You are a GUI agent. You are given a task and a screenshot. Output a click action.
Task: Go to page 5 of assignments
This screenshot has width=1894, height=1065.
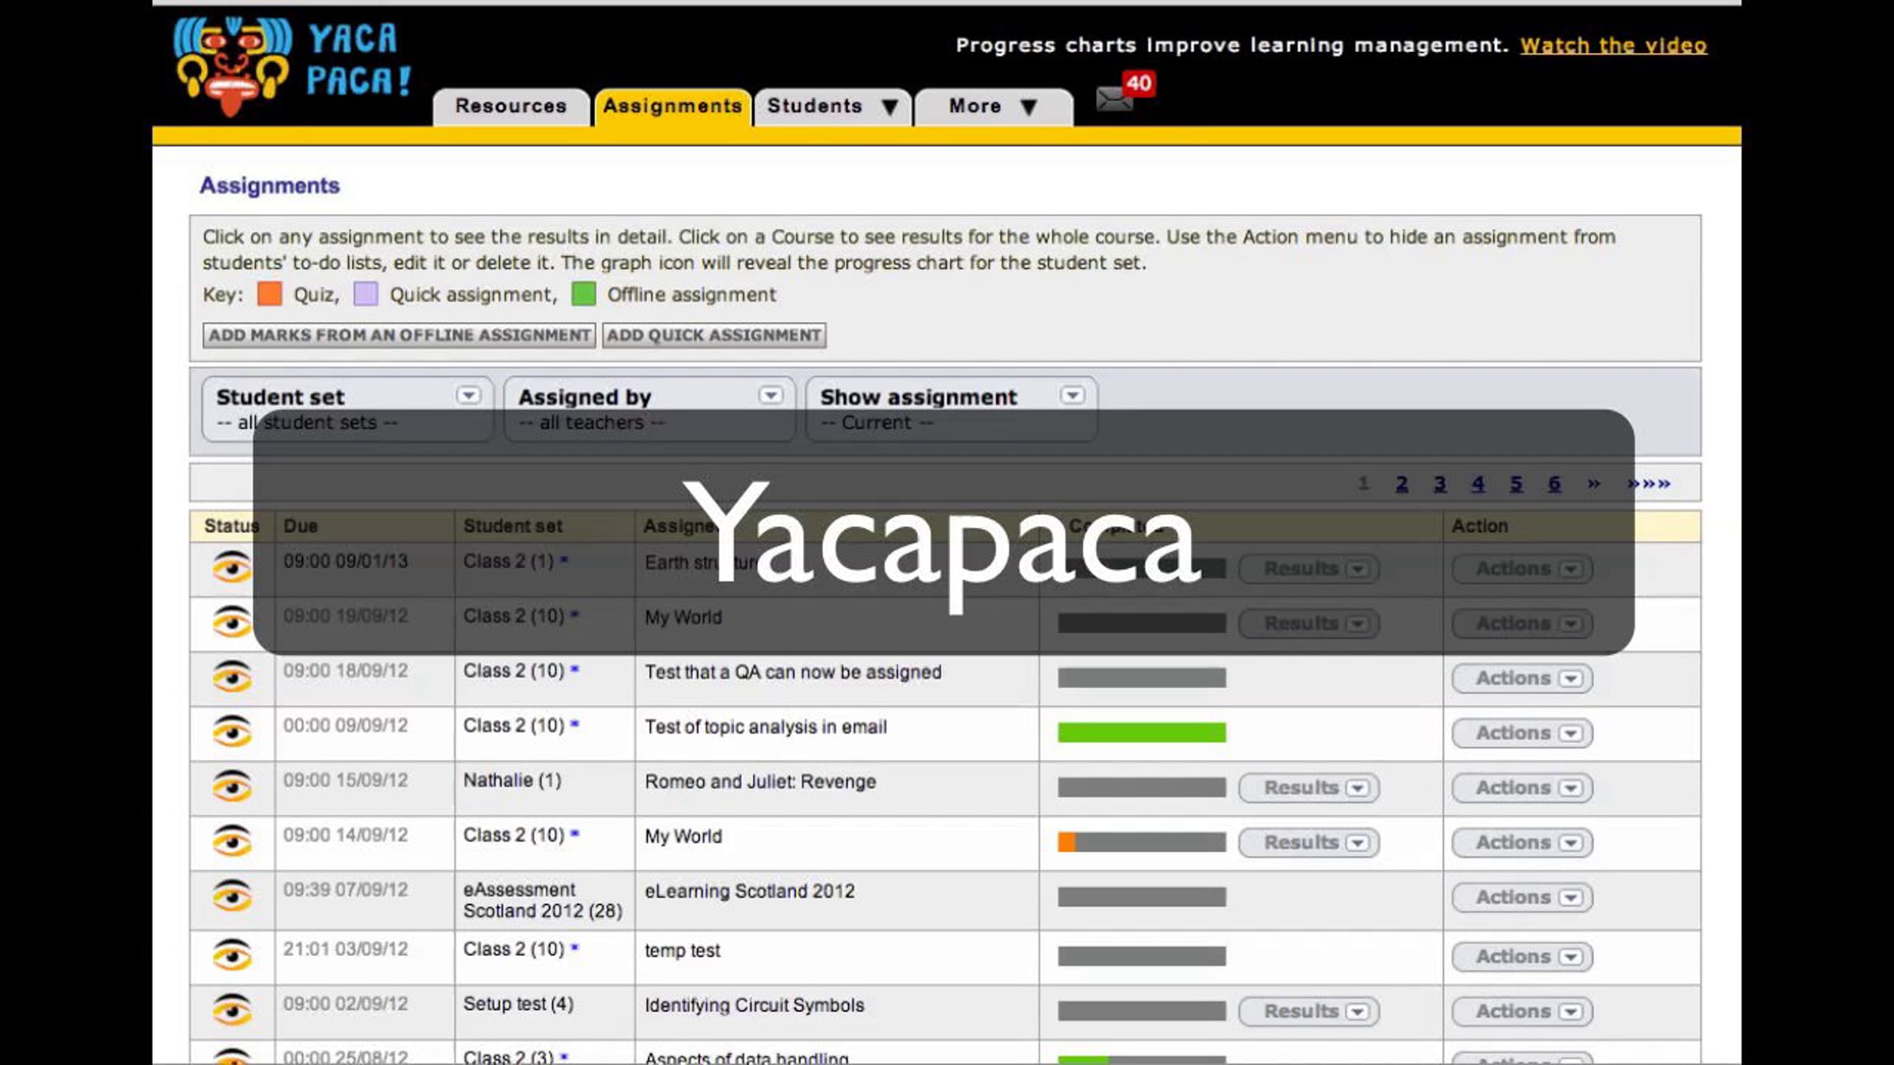(x=1516, y=484)
